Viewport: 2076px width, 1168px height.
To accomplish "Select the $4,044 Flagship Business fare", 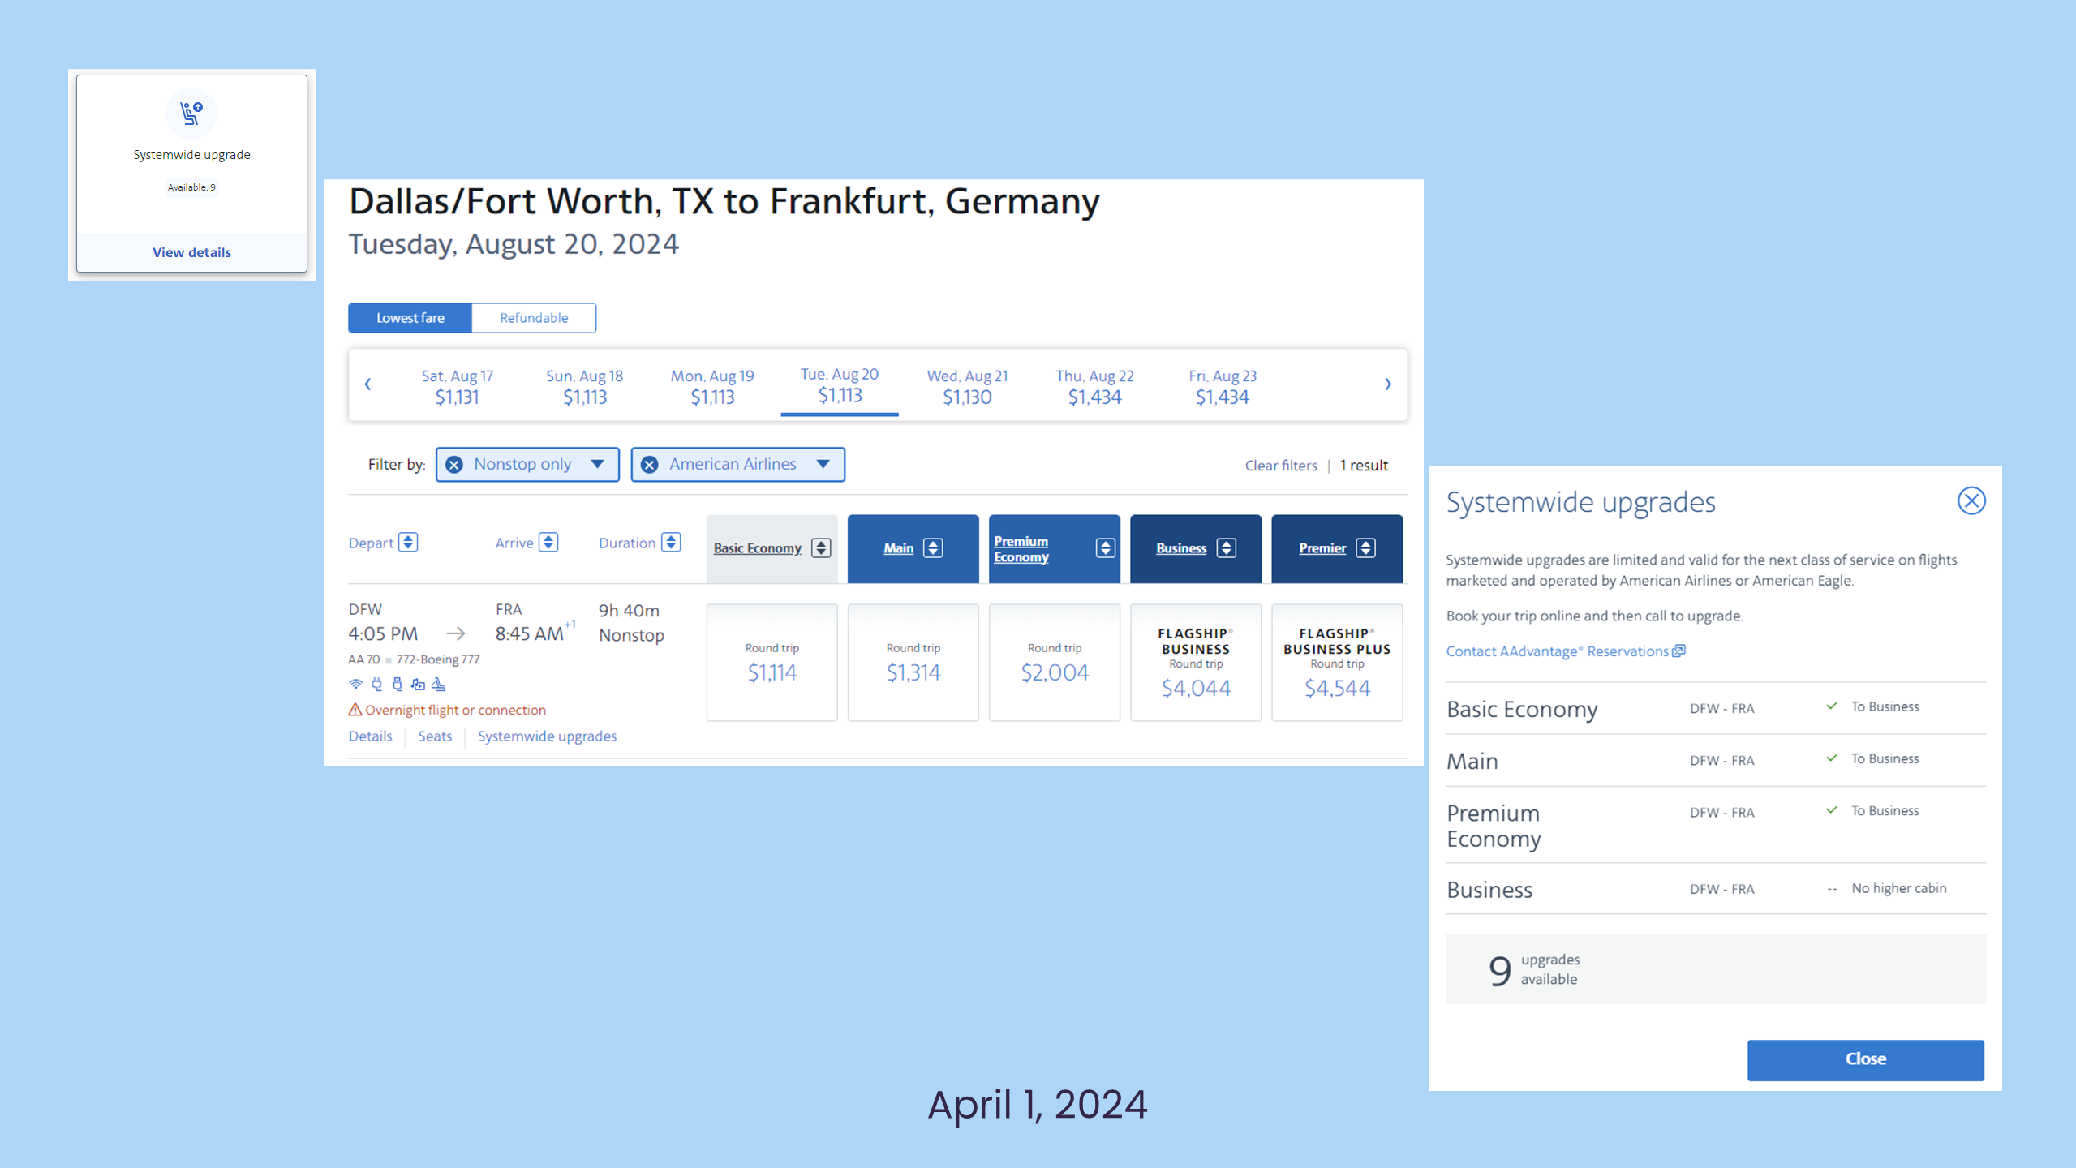I will (1196, 663).
